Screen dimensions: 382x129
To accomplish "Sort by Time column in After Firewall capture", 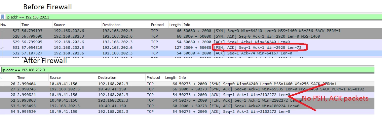I will tap(32, 78).
